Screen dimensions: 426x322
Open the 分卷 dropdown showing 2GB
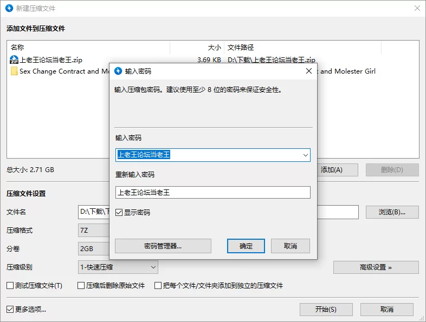coord(94,249)
